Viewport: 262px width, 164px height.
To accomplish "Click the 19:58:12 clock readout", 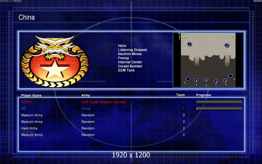I will coord(17,1).
